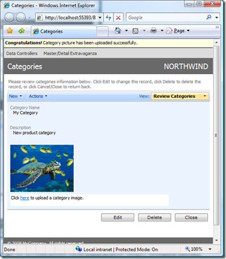This screenshot has width=226, height=259.
Task: Open zoom level dropdown arrow
Action: (x=210, y=249)
